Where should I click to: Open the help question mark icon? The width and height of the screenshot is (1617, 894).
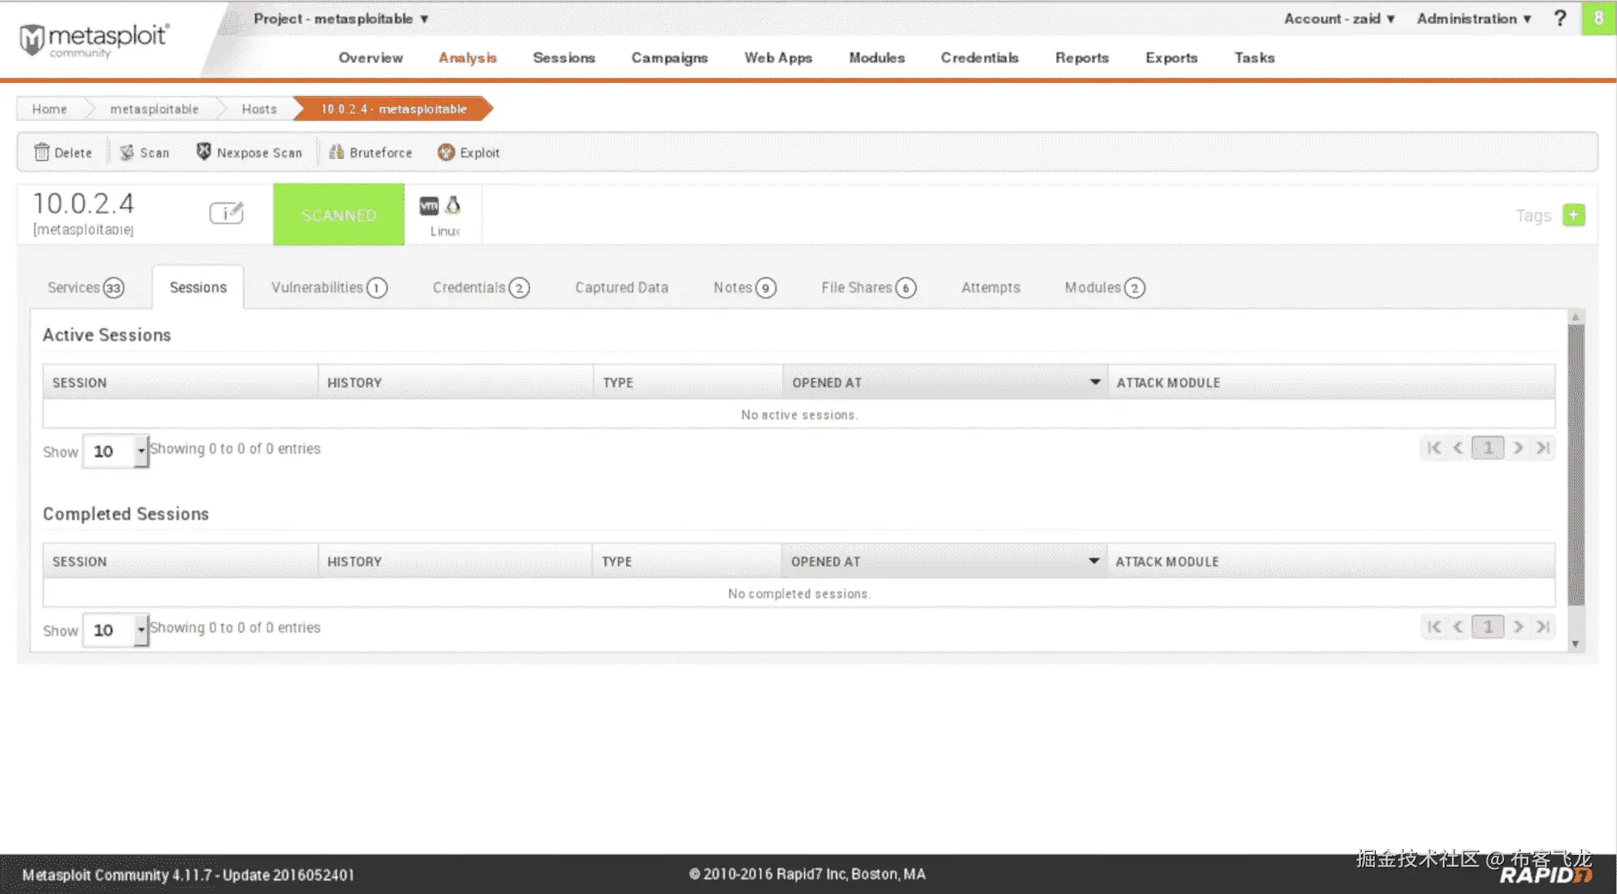[x=1560, y=18]
